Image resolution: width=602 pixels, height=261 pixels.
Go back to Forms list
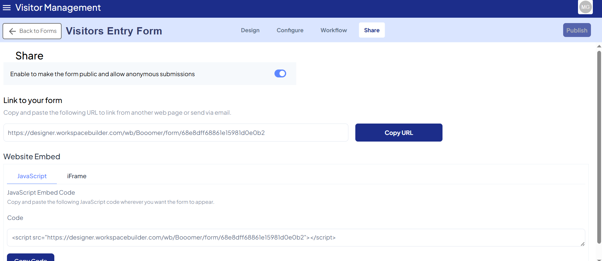[x=32, y=31]
